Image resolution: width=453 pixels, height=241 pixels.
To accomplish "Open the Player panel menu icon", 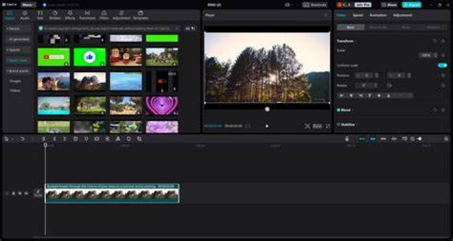I will pos(326,15).
